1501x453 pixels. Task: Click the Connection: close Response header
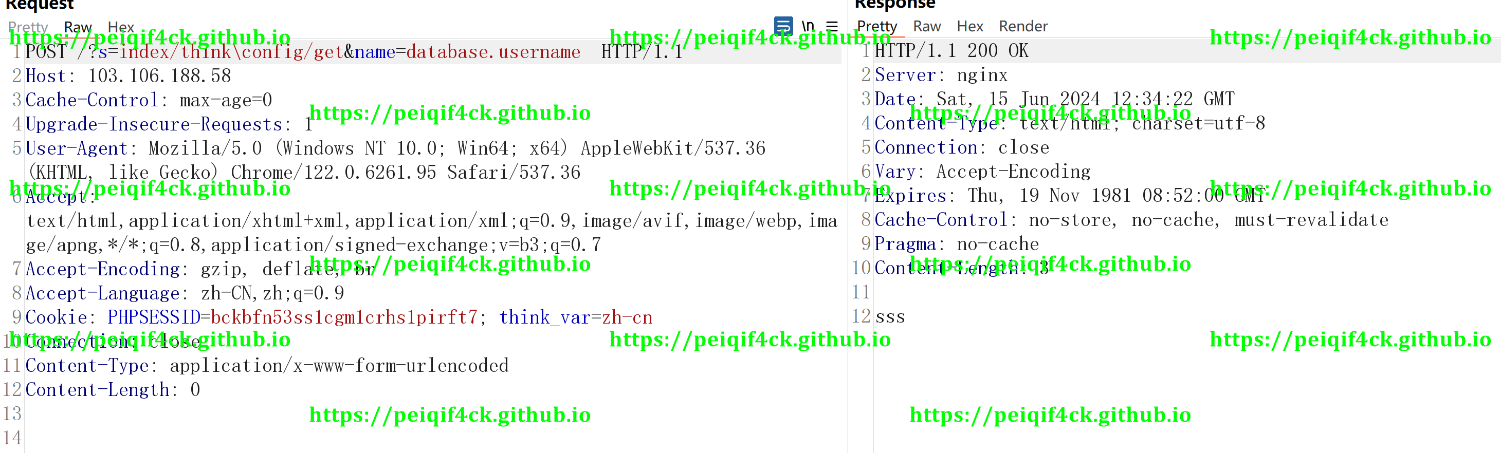[961, 147]
